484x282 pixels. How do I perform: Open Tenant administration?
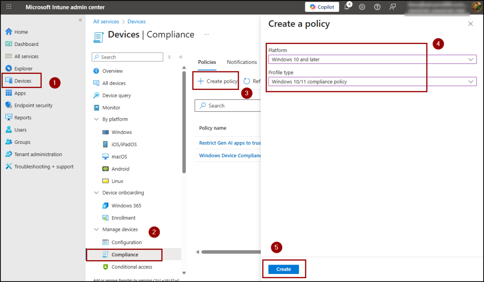coord(38,154)
